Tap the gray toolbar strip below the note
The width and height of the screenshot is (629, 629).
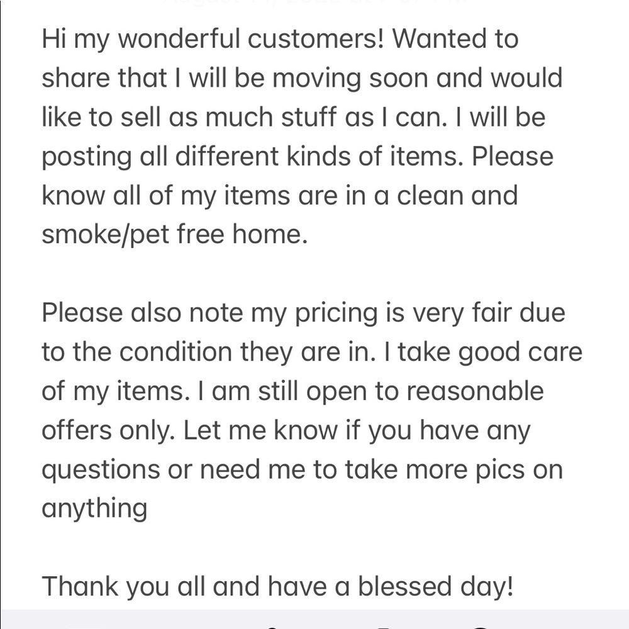314,620
